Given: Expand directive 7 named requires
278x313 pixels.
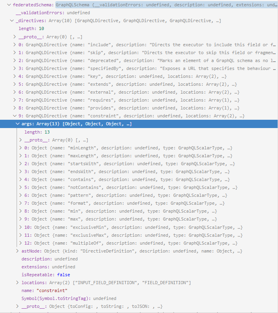Looking at the screenshot, I should pos(15,100).
